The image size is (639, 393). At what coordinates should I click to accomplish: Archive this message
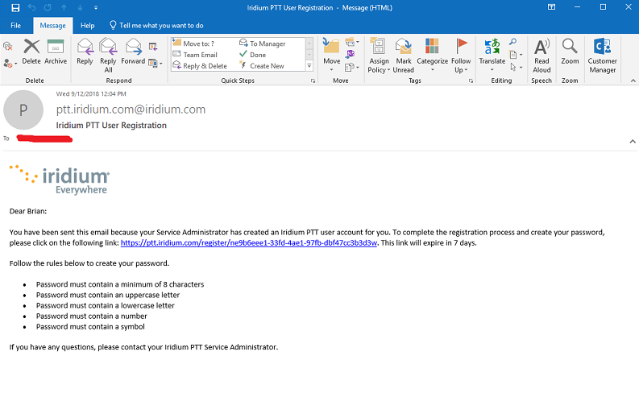(56, 52)
